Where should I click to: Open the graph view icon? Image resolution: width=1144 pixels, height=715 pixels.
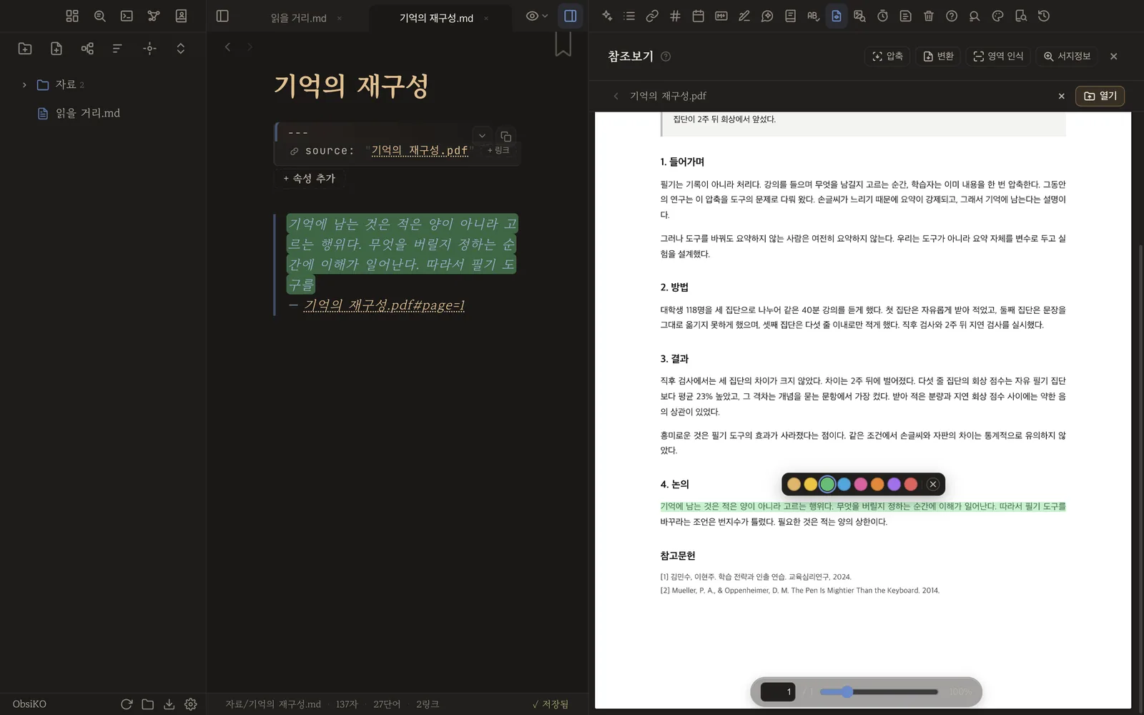154,16
